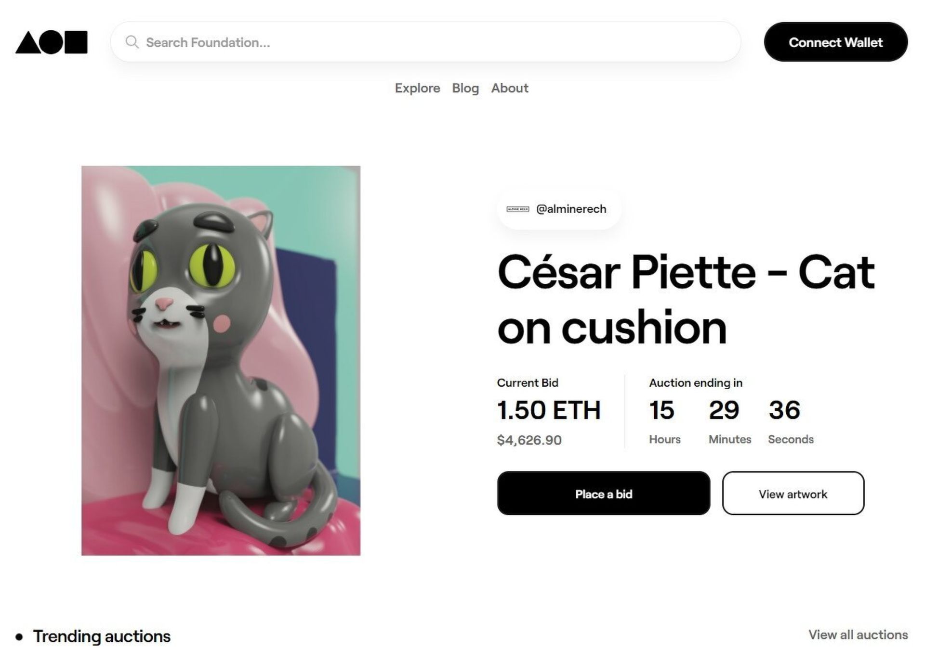Click the 15 Hours countdown value

pyautogui.click(x=662, y=410)
